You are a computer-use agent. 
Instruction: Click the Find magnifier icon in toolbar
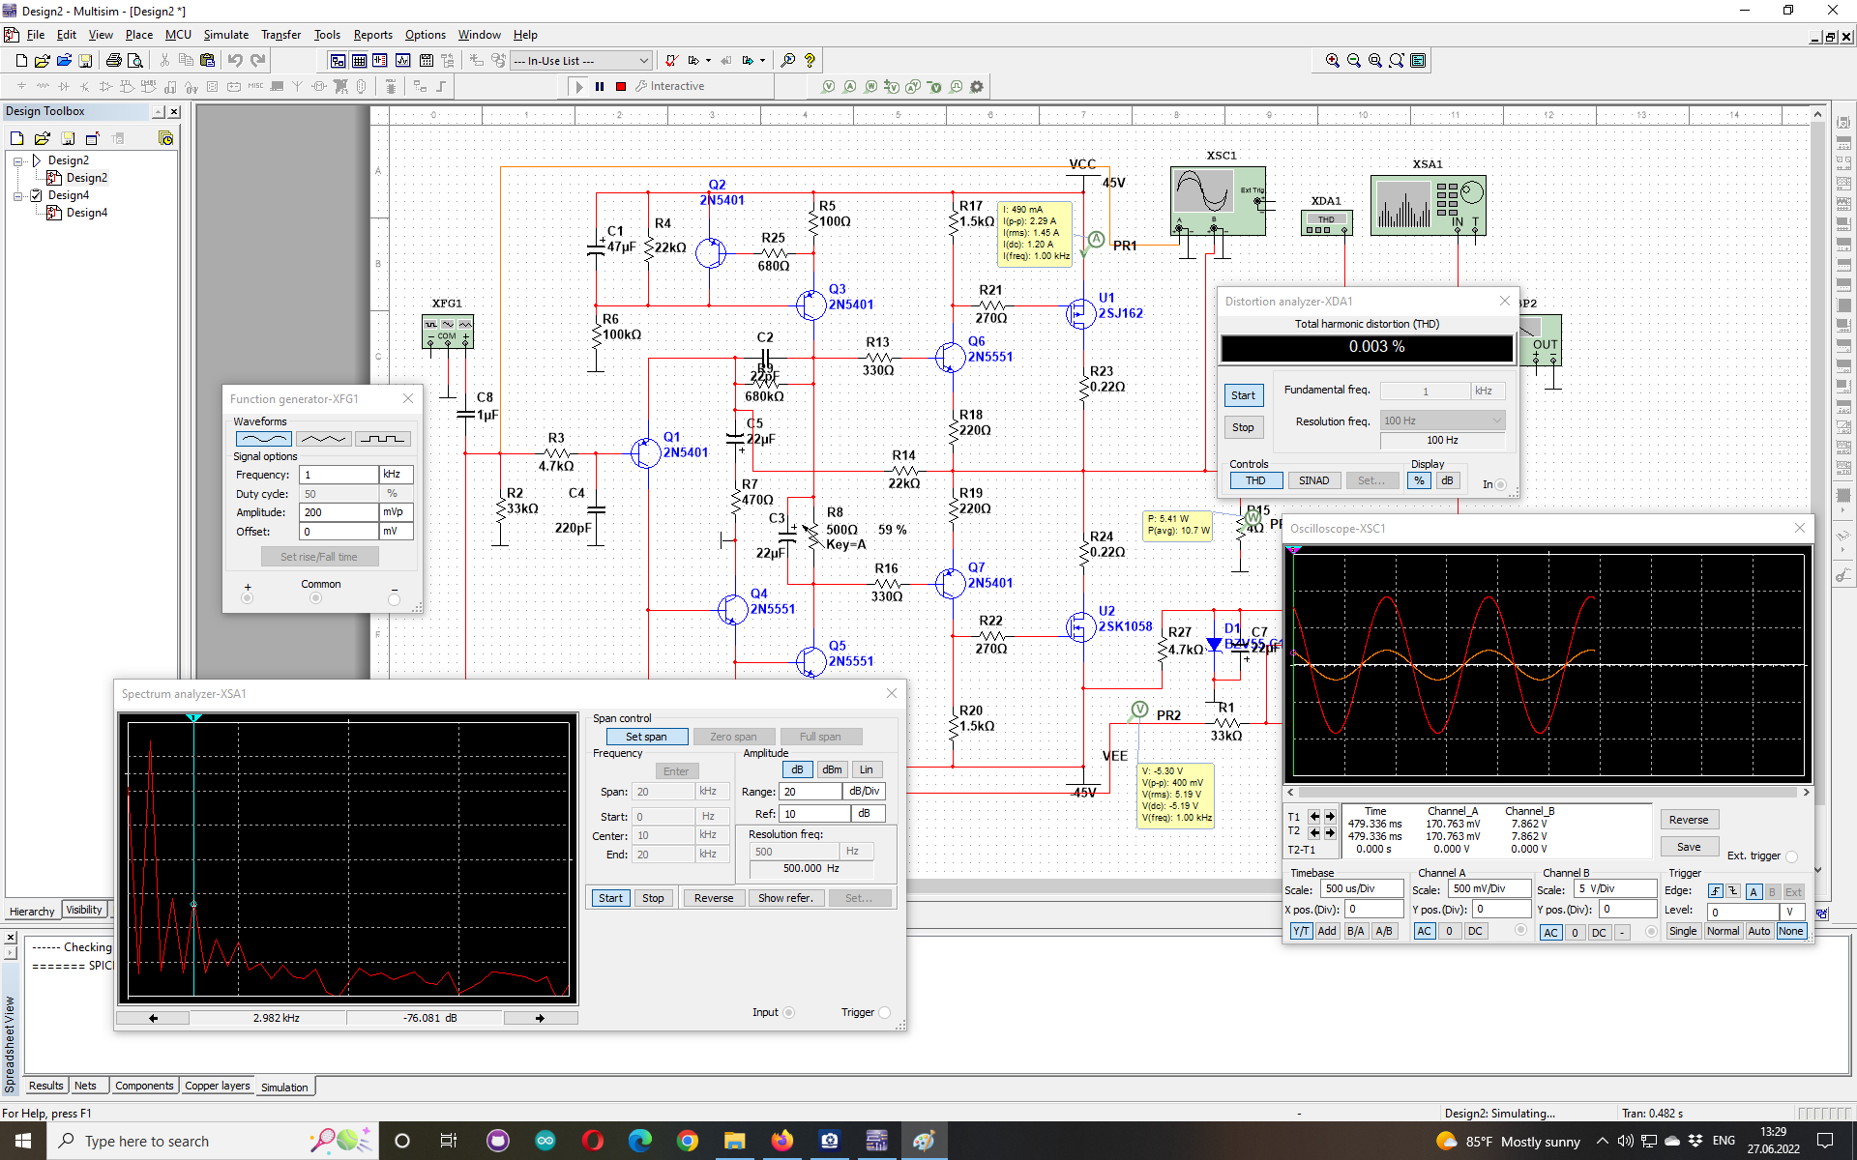788,60
